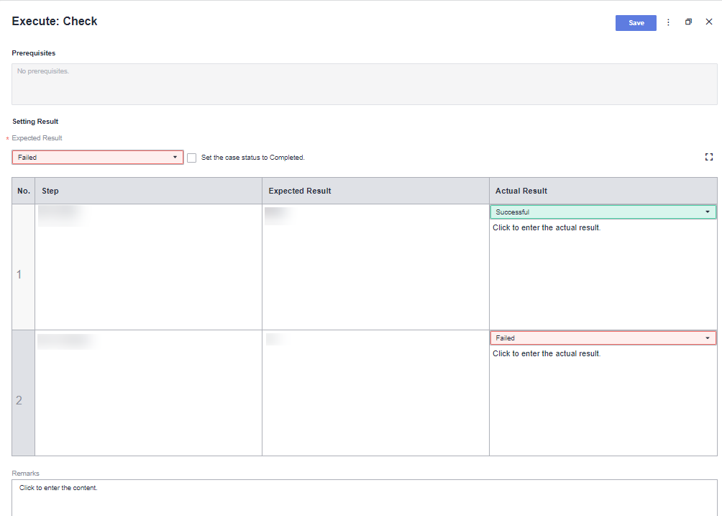Click step 2 actual result text field

(x=547, y=354)
